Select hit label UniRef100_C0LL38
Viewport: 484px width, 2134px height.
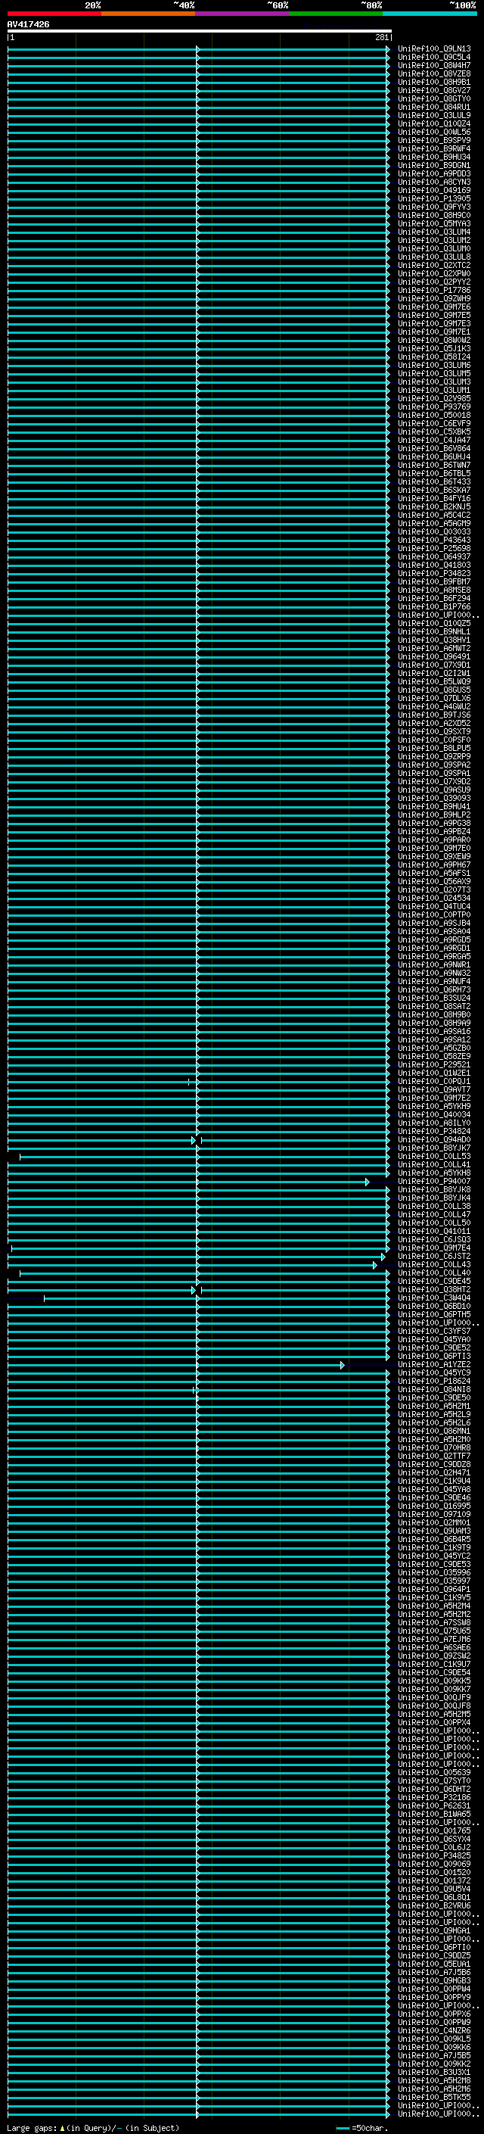[434, 1206]
